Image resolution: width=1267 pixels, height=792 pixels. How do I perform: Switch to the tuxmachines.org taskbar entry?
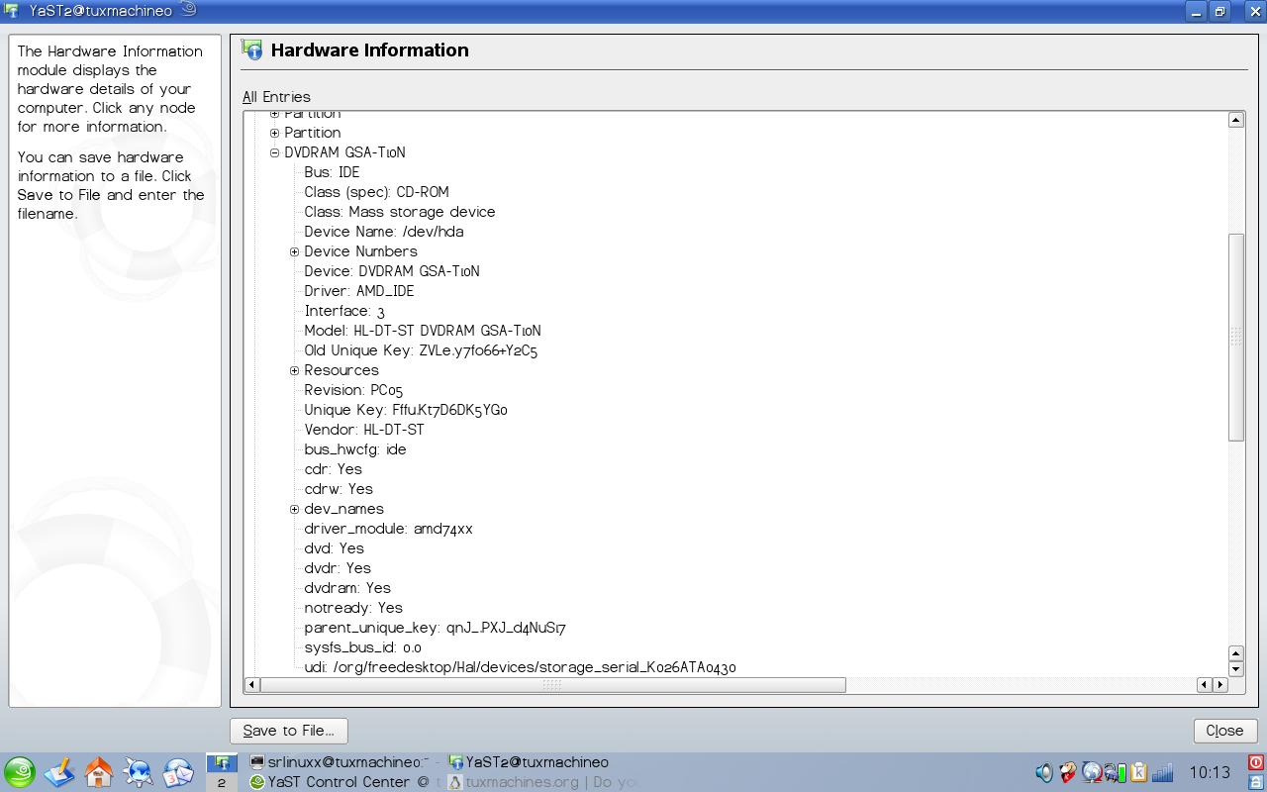pos(542,782)
